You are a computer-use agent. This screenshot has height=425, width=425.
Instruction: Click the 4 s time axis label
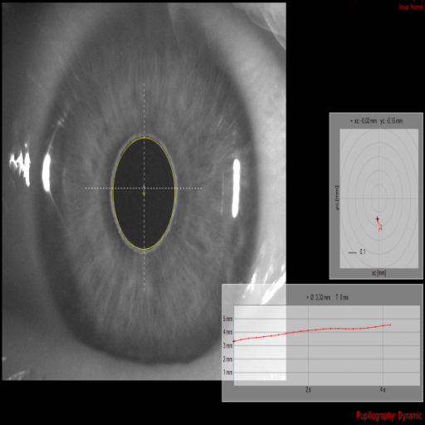[x=383, y=389]
